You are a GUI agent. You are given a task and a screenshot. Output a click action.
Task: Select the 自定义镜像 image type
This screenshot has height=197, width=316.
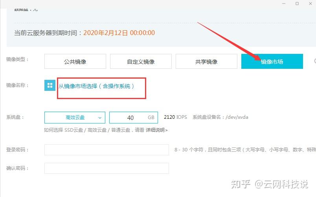coord(141,61)
